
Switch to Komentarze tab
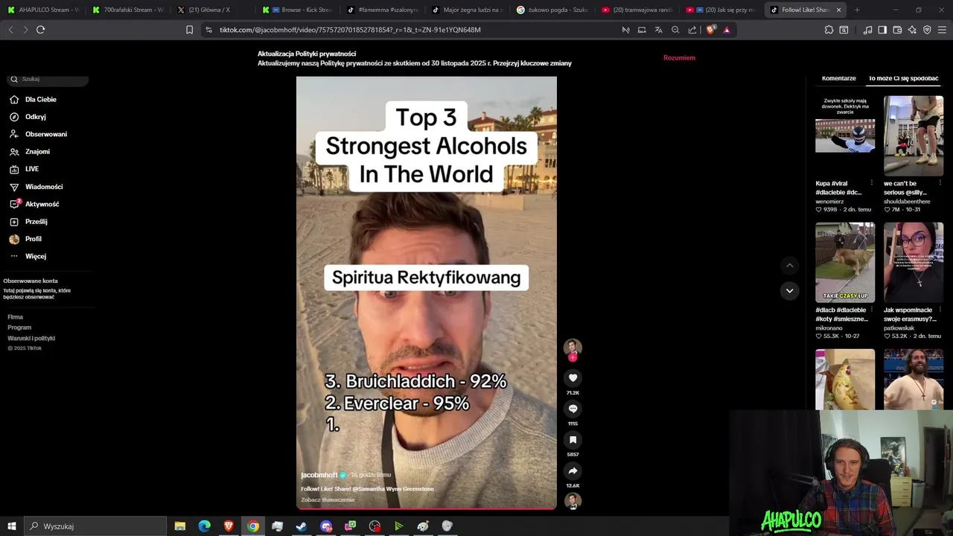(x=839, y=78)
